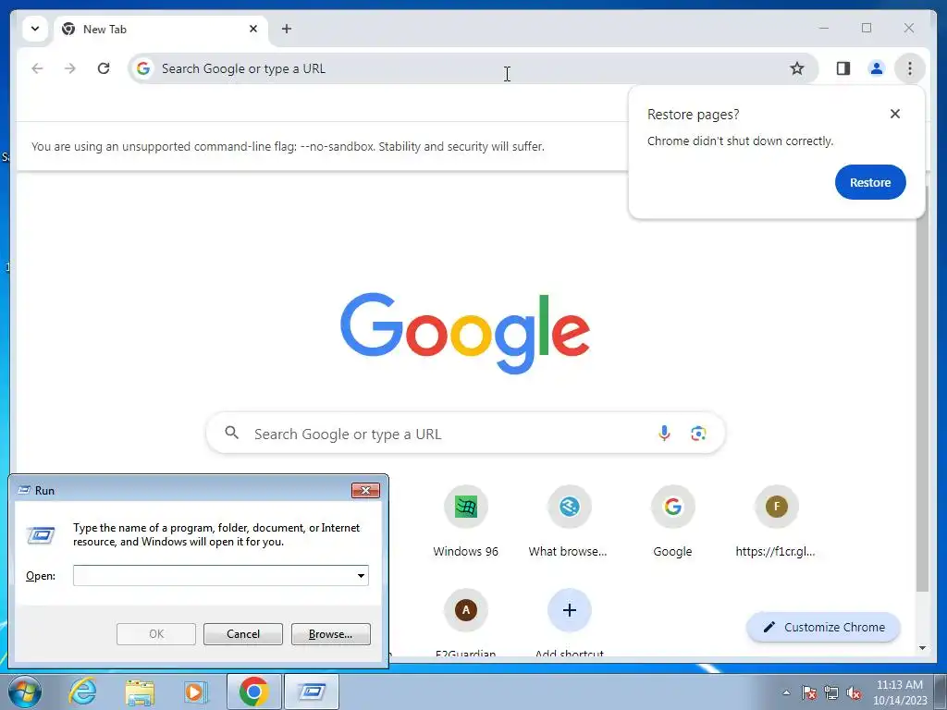947x710 pixels.
Task: Launch Internet Explorer from taskbar
Action: click(x=82, y=692)
